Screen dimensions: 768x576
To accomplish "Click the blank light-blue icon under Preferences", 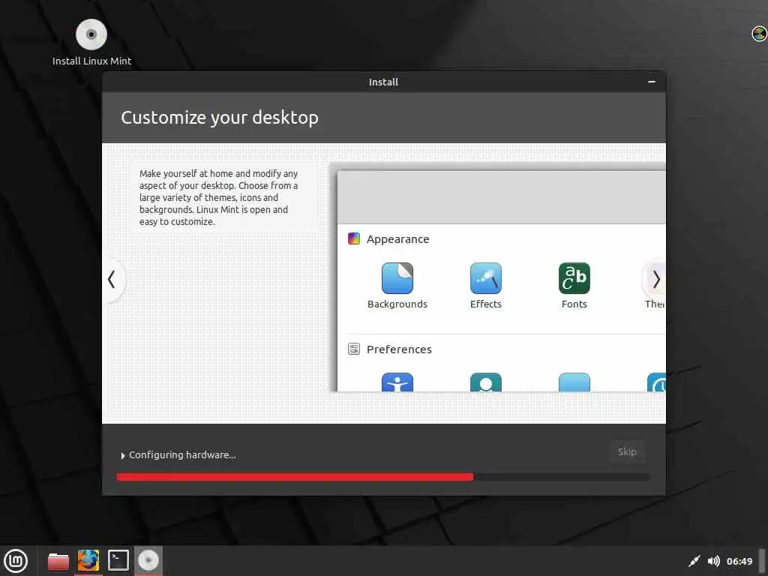I will click(x=574, y=382).
